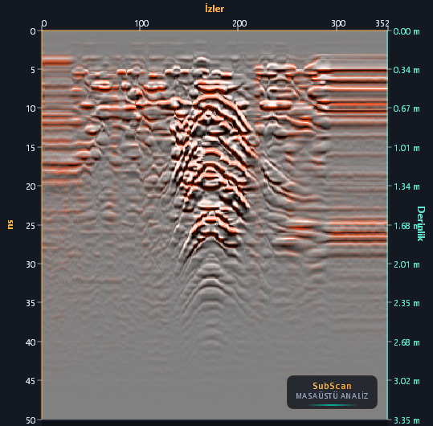Click trace tick label "352"
The width and height of the screenshot is (433, 426).
point(382,23)
